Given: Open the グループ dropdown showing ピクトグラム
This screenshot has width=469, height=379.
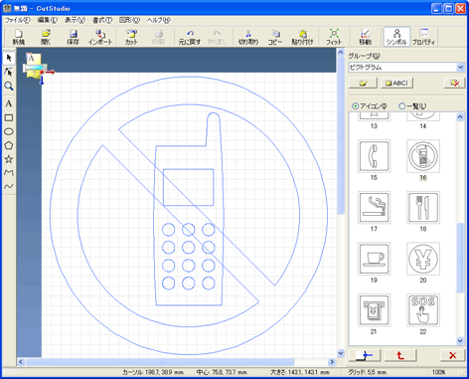Looking at the screenshot, I should point(406,68).
